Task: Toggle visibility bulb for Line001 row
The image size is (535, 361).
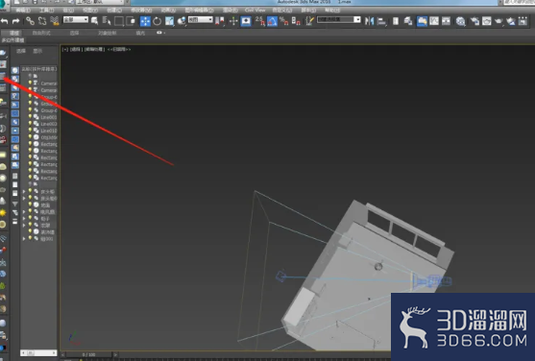Action: coord(30,117)
